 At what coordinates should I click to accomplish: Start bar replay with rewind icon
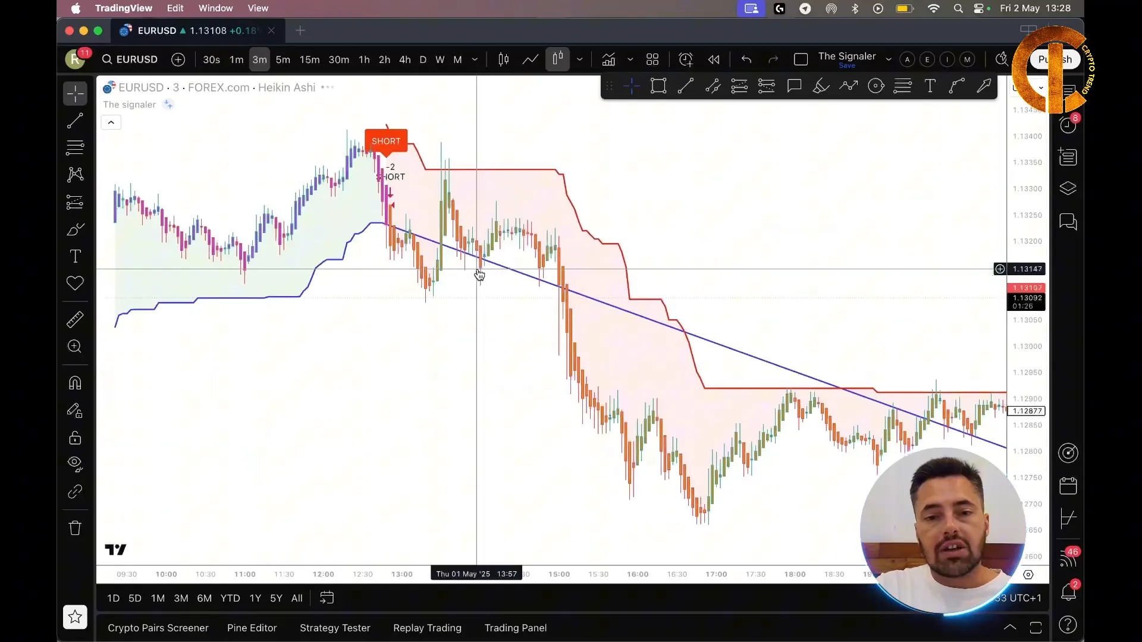click(x=714, y=59)
